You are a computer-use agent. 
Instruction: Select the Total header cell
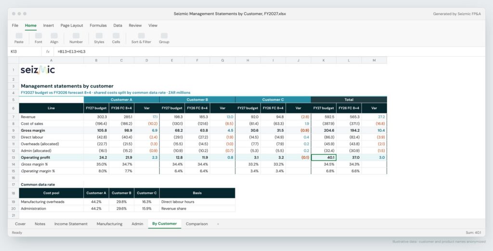point(349,100)
